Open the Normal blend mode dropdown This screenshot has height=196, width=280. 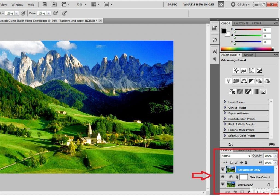236,156
